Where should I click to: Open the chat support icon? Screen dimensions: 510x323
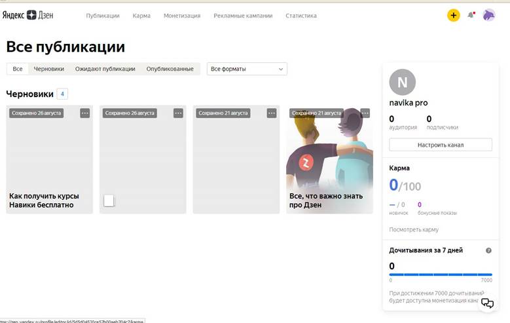point(487,303)
